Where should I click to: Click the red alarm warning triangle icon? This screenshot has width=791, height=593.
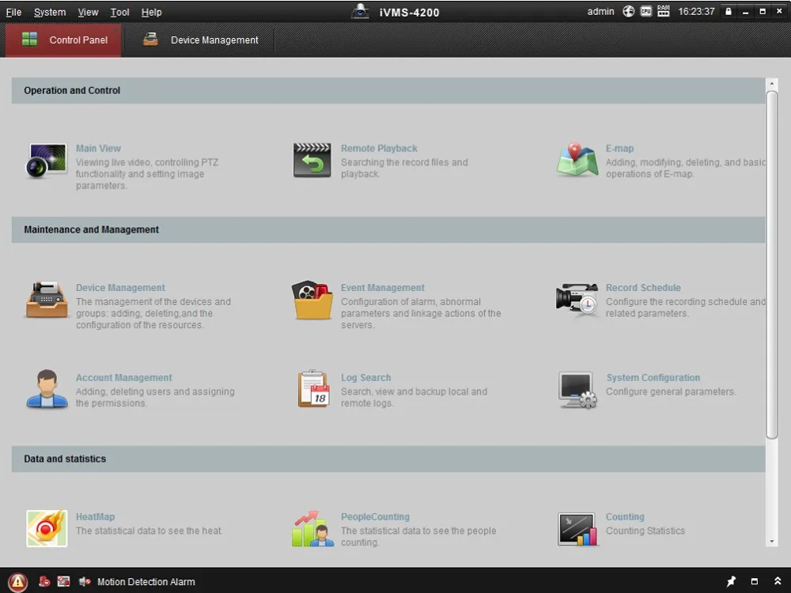point(17,581)
